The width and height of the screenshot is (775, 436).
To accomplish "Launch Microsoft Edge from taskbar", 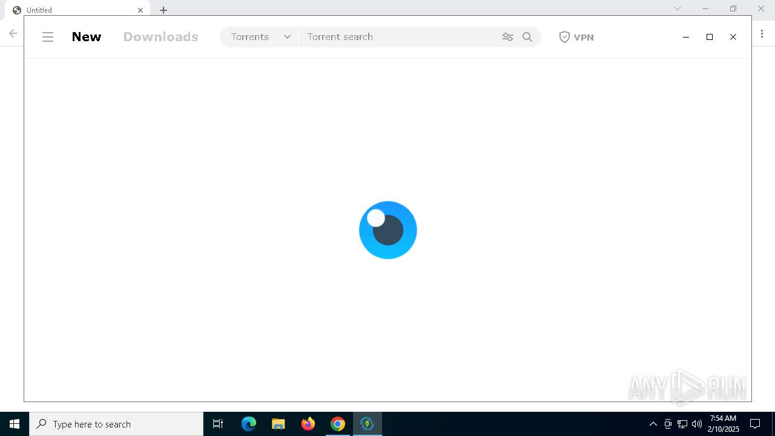I will point(249,424).
